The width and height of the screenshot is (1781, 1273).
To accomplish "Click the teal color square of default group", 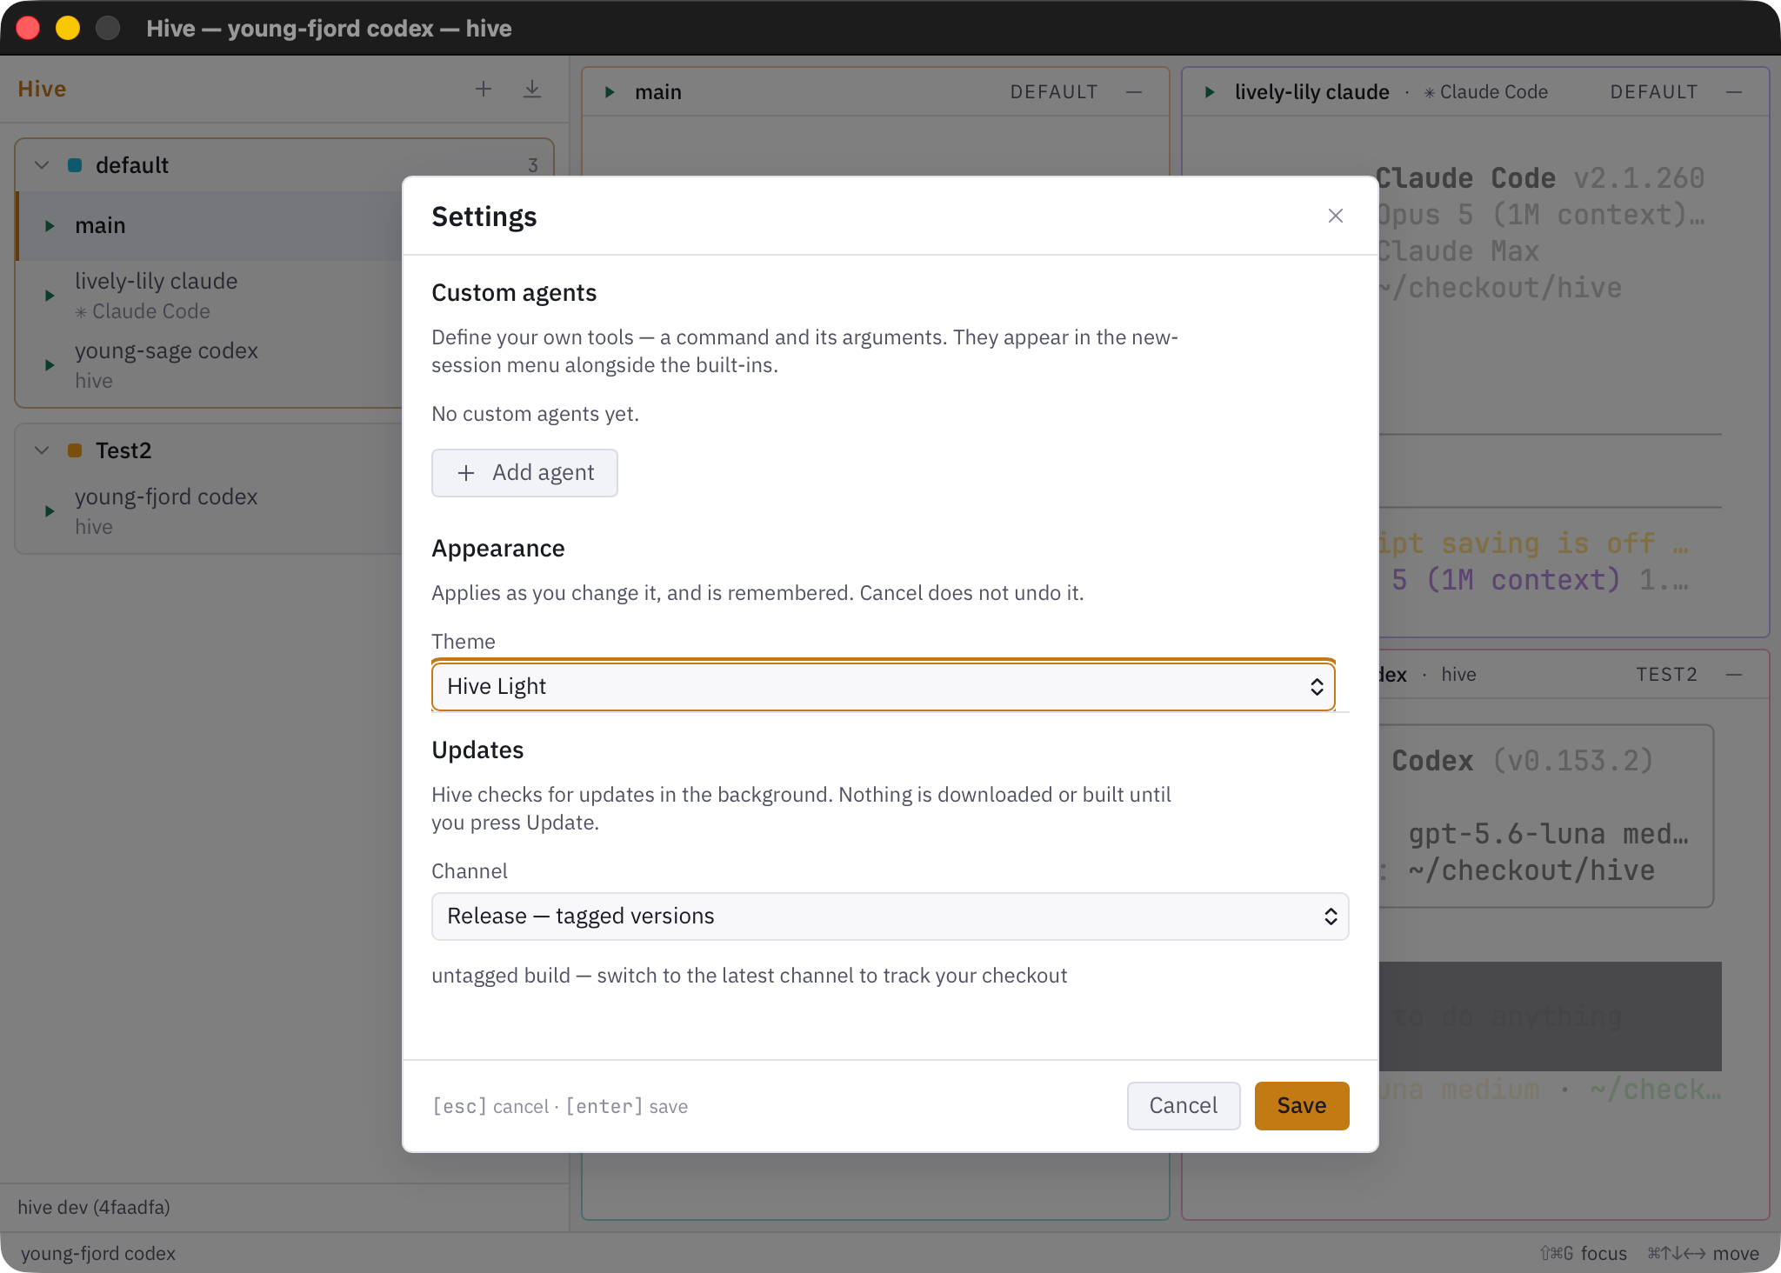I will pos(75,165).
